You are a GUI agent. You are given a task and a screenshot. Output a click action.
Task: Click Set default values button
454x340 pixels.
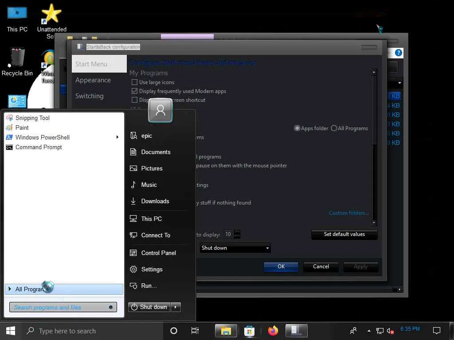pyautogui.click(x=344, y=234)
